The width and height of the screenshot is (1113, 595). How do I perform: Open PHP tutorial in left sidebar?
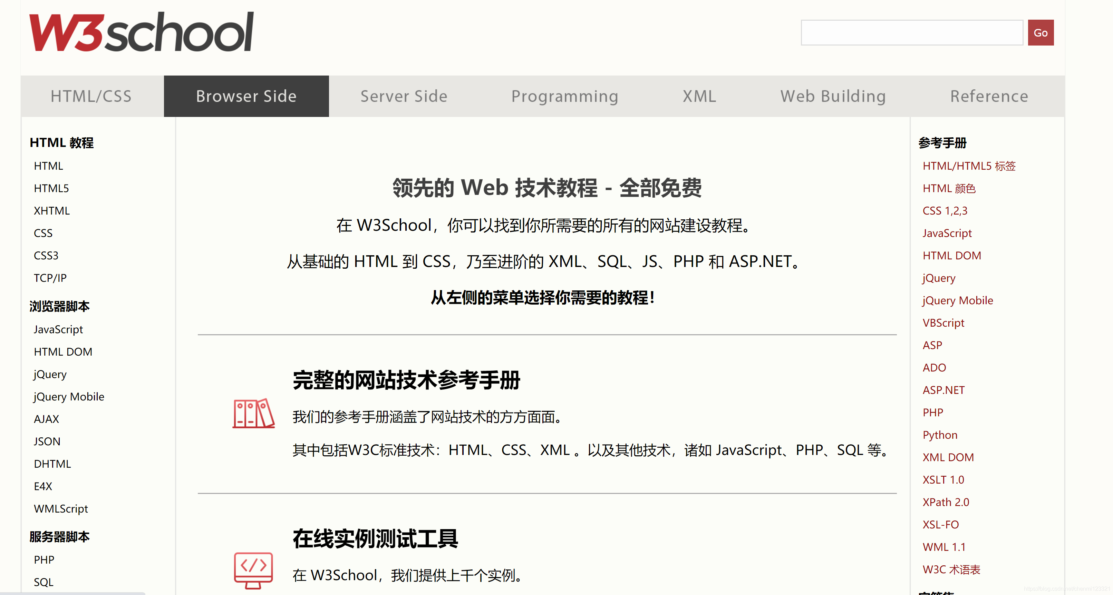point(44,560)
